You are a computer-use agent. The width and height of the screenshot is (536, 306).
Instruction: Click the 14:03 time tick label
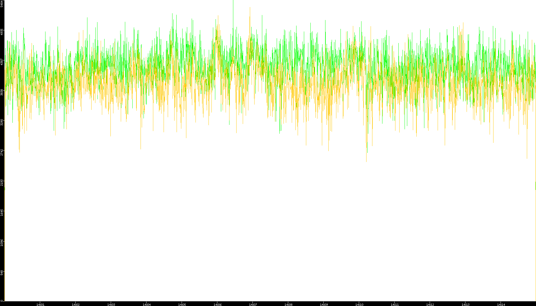point(111,305)
